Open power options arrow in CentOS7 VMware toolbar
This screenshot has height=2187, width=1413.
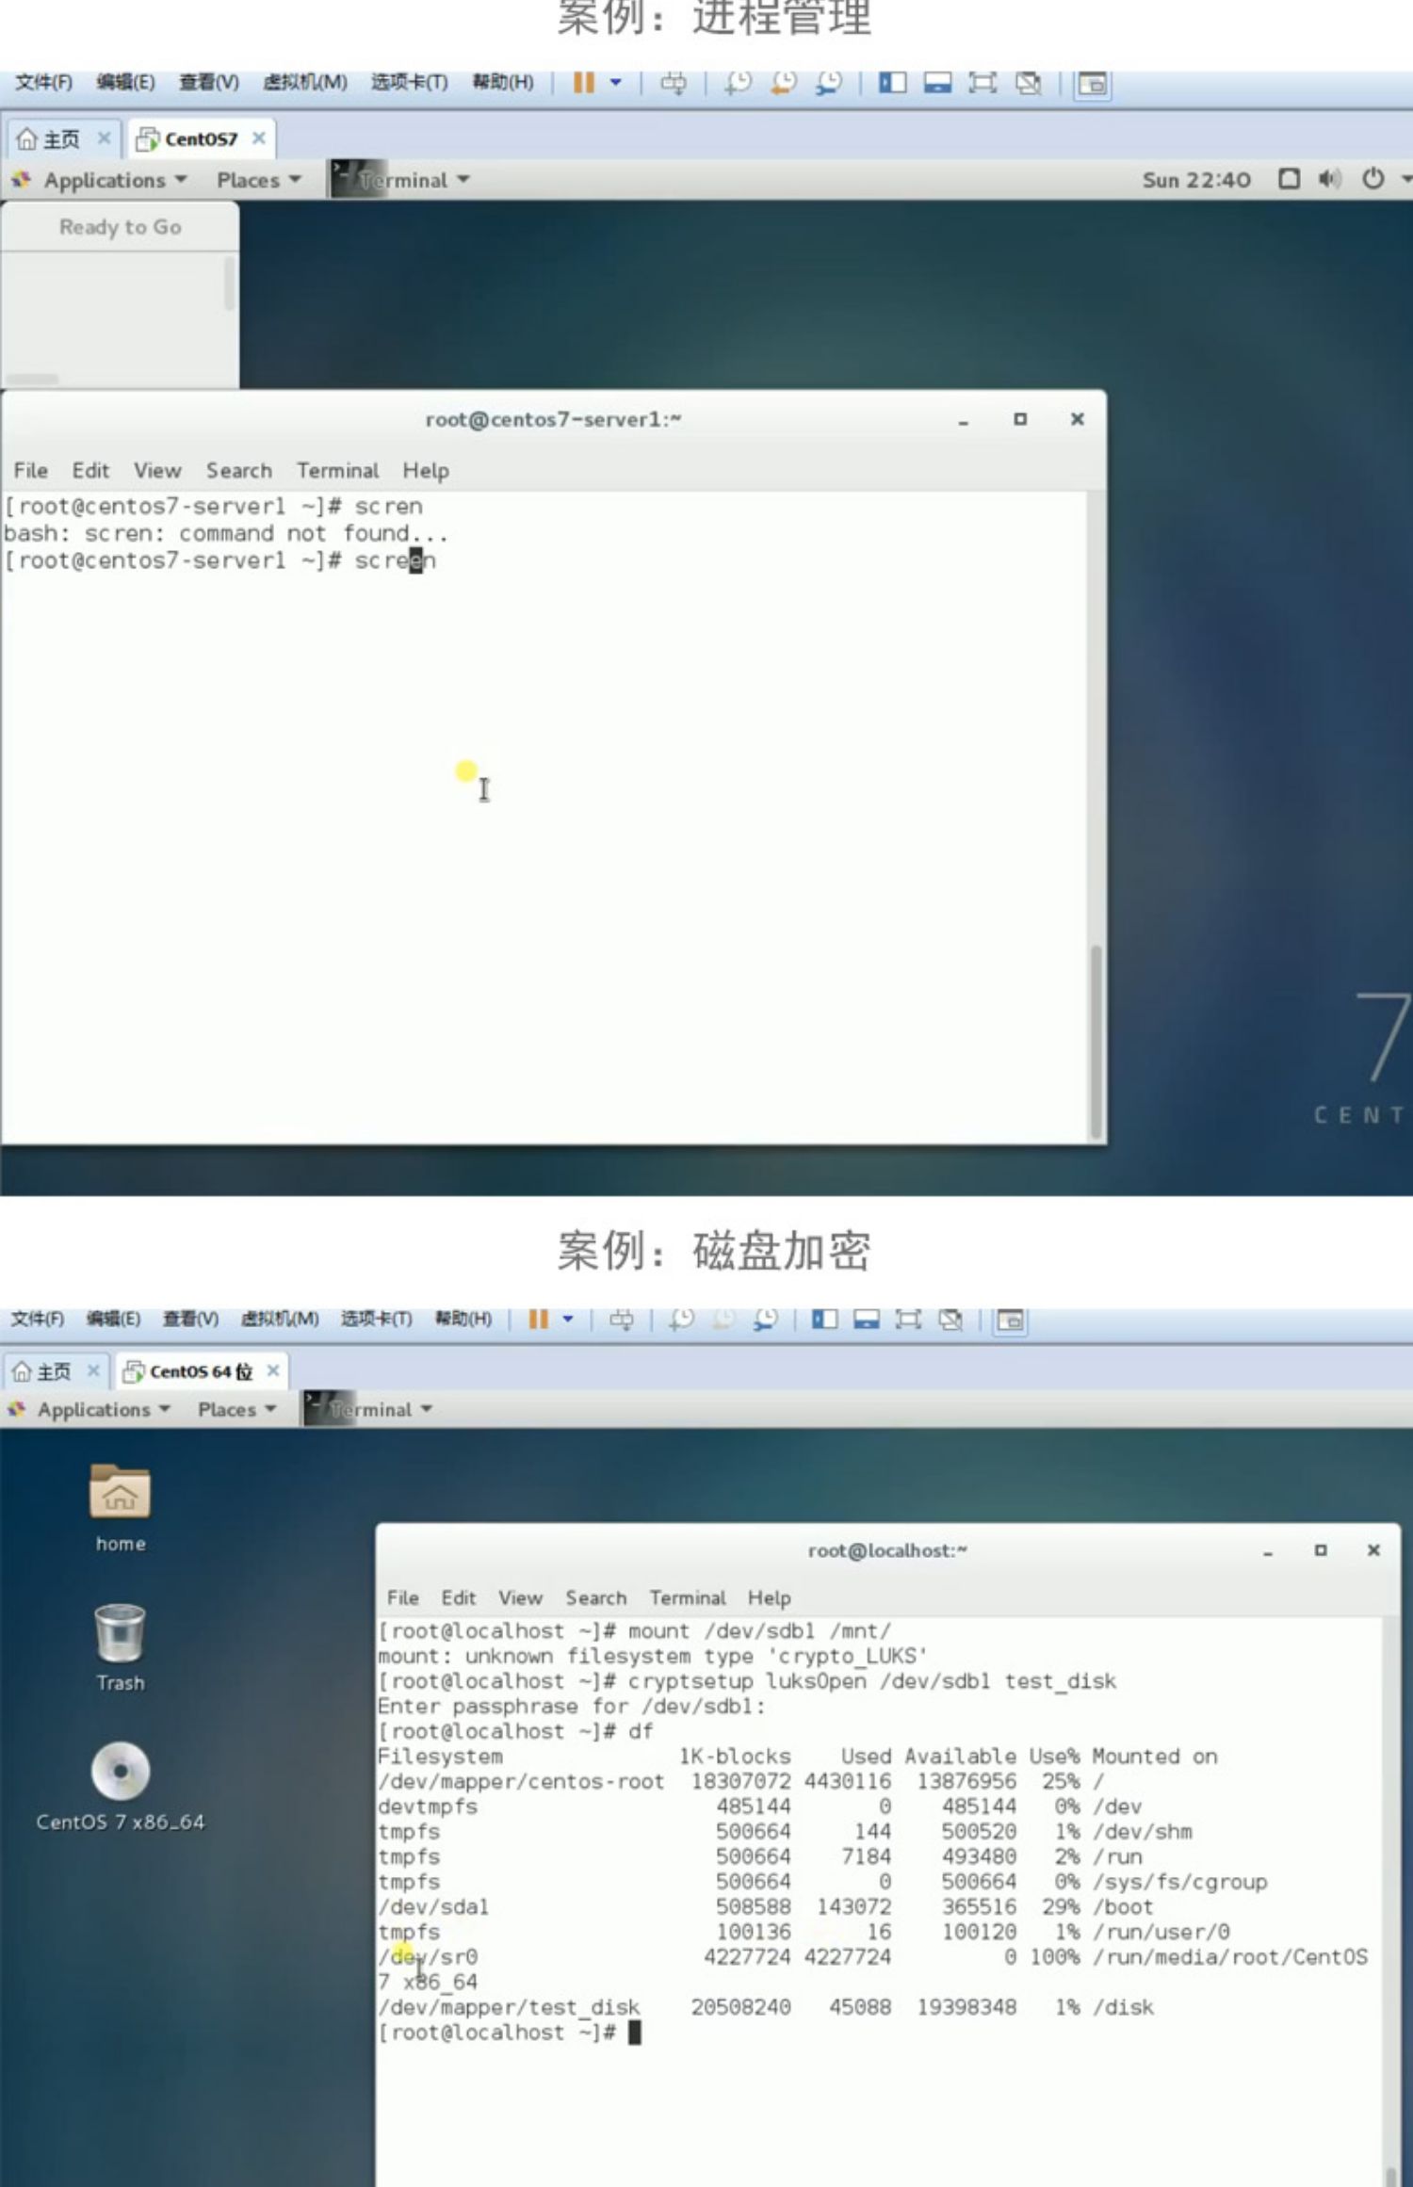point(615,83)
